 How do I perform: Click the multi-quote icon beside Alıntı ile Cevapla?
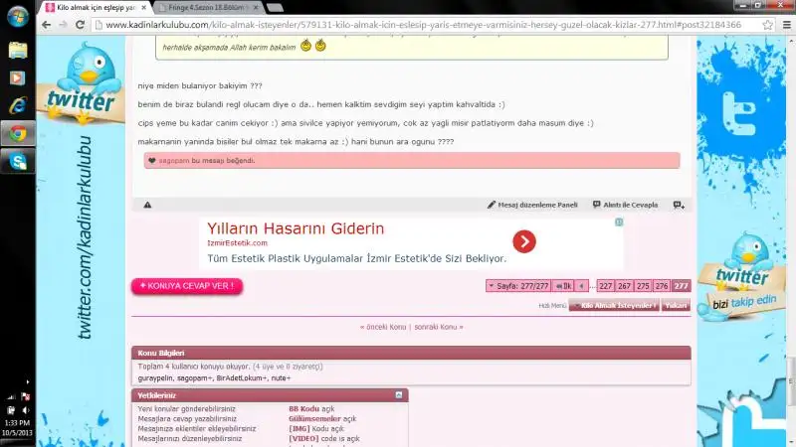679,205
